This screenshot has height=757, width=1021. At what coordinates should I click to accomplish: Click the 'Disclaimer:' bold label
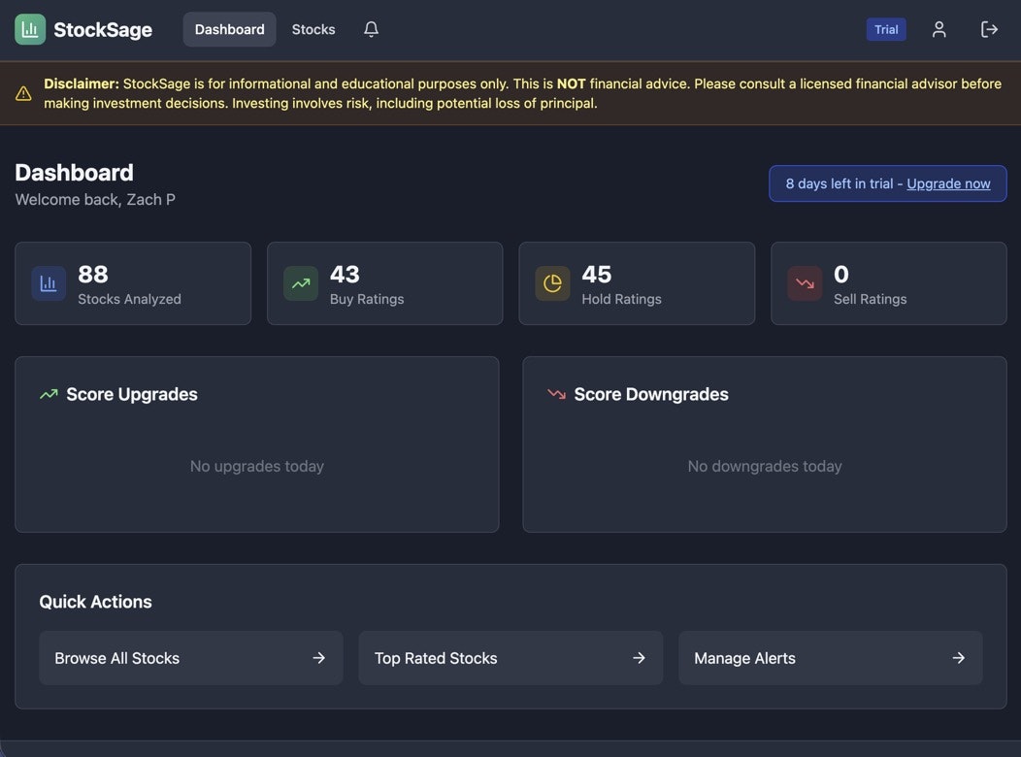pos(82,84)
